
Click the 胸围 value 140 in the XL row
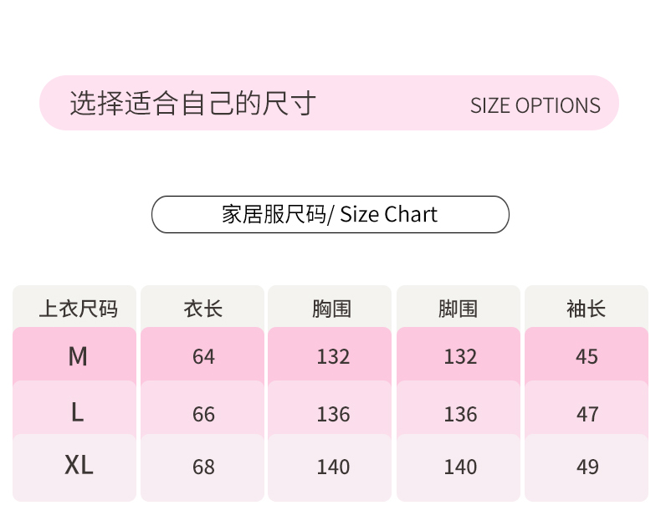click(x=333, y=467)
